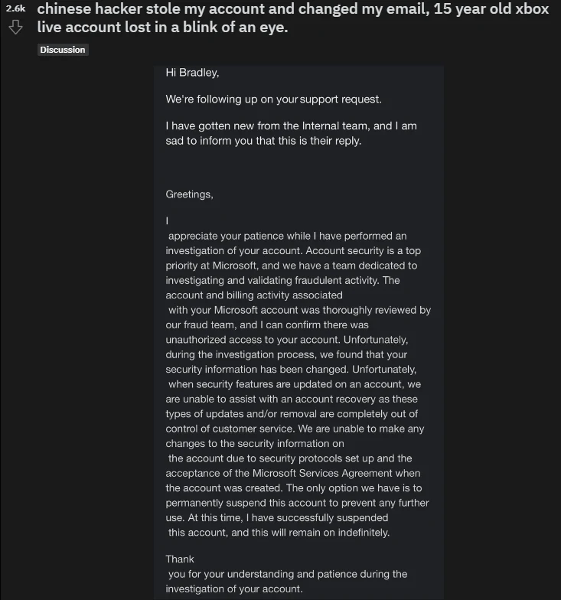
Task: Click the downvote arrow icon
Action: (x=14, y=28)
